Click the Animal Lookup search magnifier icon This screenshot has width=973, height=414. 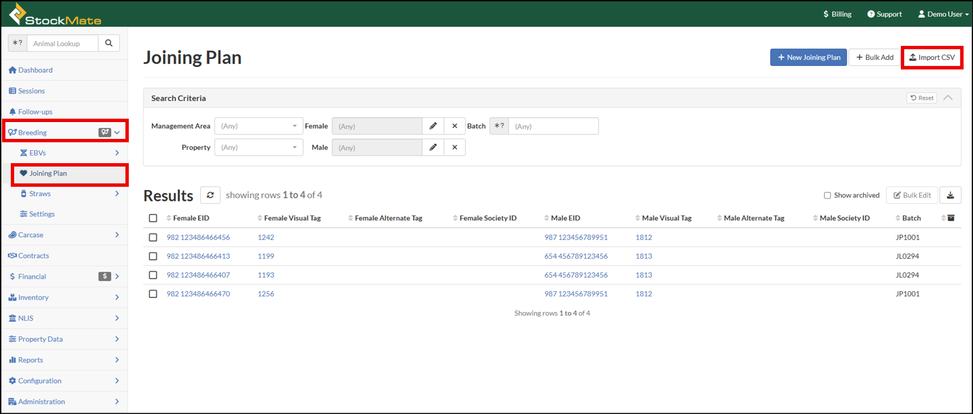coord(109,43)
